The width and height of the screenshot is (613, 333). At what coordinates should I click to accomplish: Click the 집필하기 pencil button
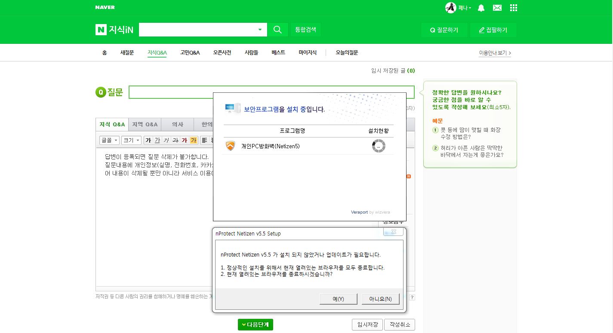(493, 30)
